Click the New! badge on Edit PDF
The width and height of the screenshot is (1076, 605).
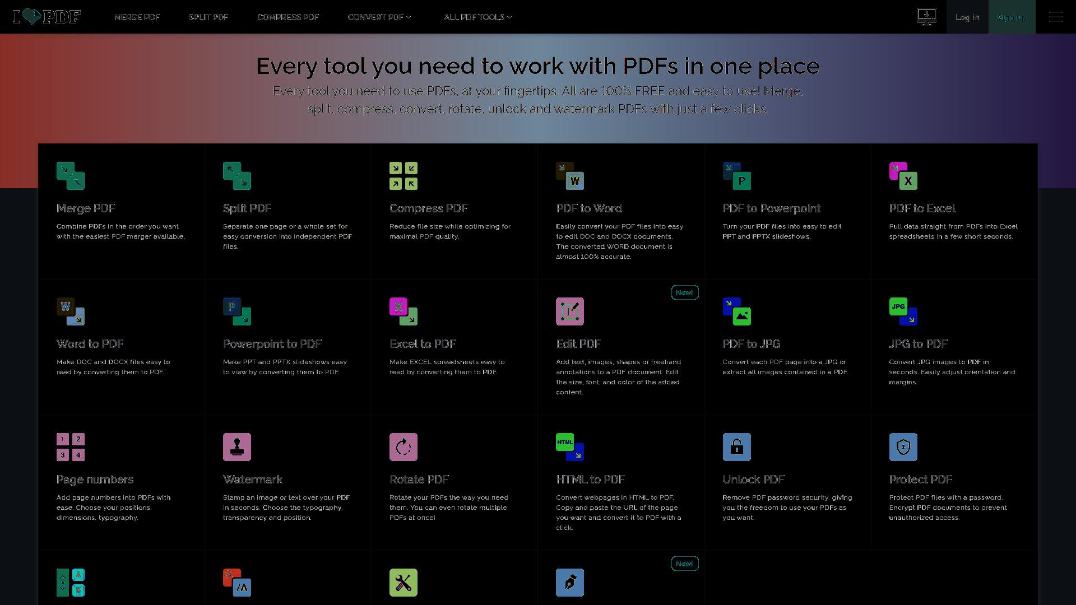(x=685, y=292)
